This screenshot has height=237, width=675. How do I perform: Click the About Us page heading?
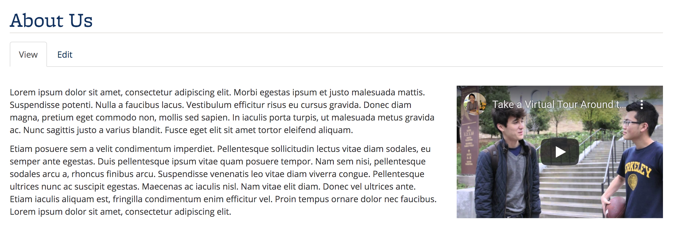coord(51,21)
